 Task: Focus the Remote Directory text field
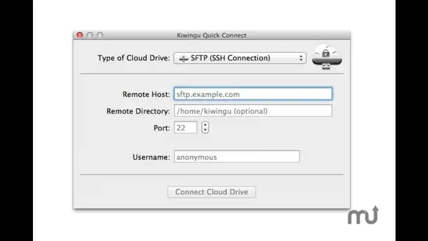point(253,111)
